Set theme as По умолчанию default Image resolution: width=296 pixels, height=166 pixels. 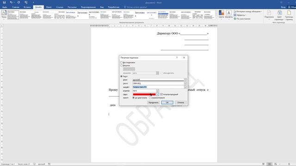pyautogui.click(x=242, y=18)
